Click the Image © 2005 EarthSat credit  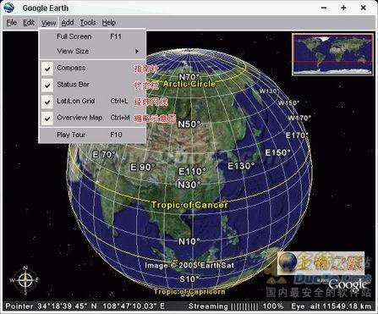point(189,265)
